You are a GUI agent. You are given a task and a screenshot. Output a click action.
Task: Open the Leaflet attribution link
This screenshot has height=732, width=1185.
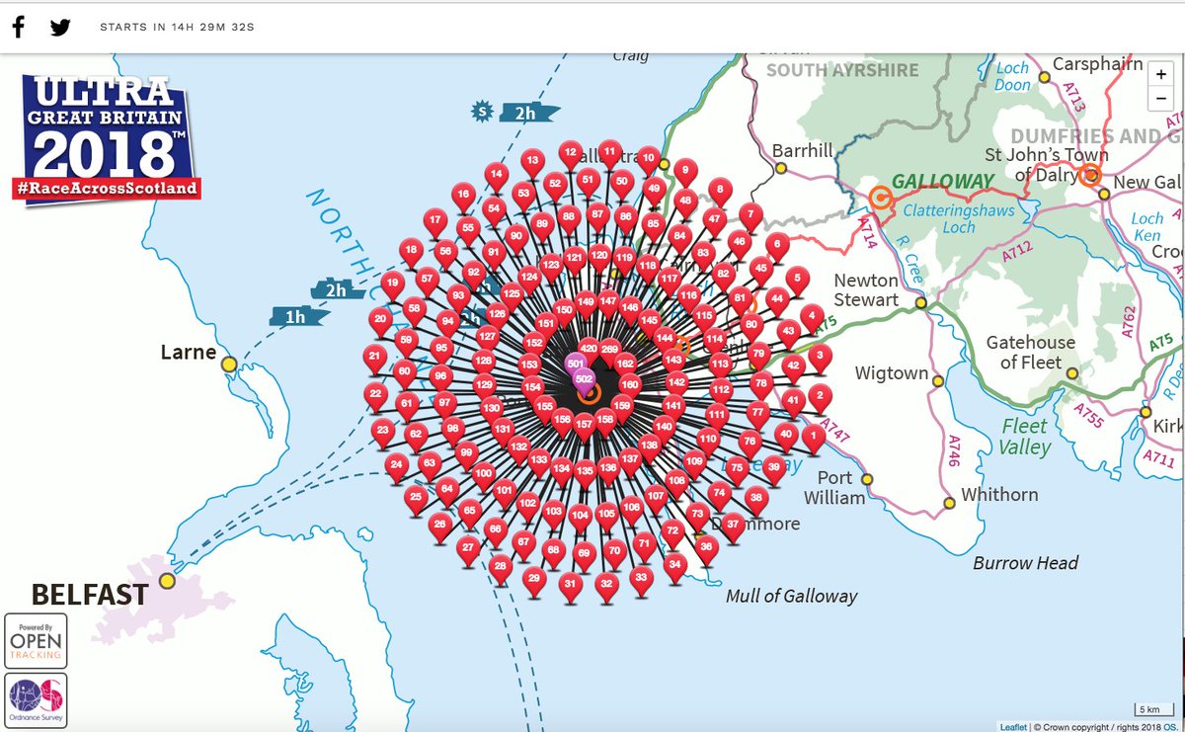1012,726
